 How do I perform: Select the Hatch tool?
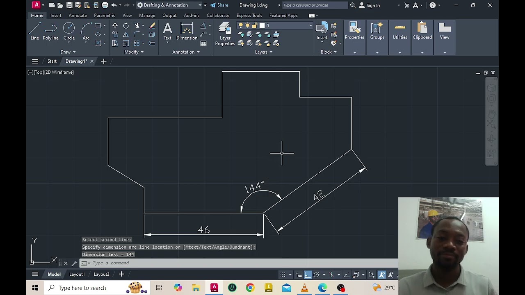(x=98, y=43)
